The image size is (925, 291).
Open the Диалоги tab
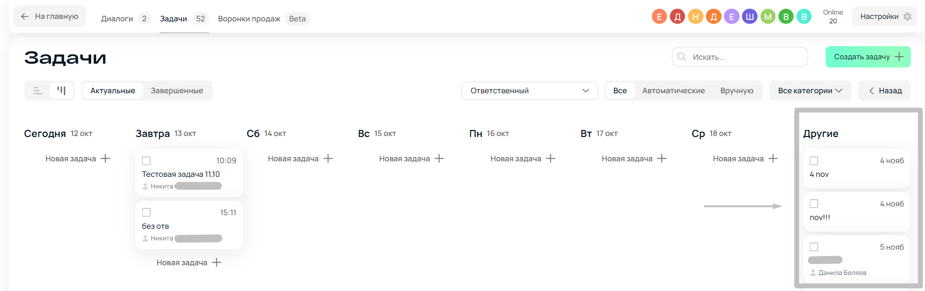point(117,19)
